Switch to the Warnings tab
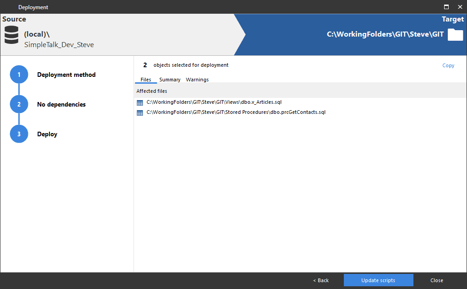The width and height of the screenshot is (467, 289). 197,79
